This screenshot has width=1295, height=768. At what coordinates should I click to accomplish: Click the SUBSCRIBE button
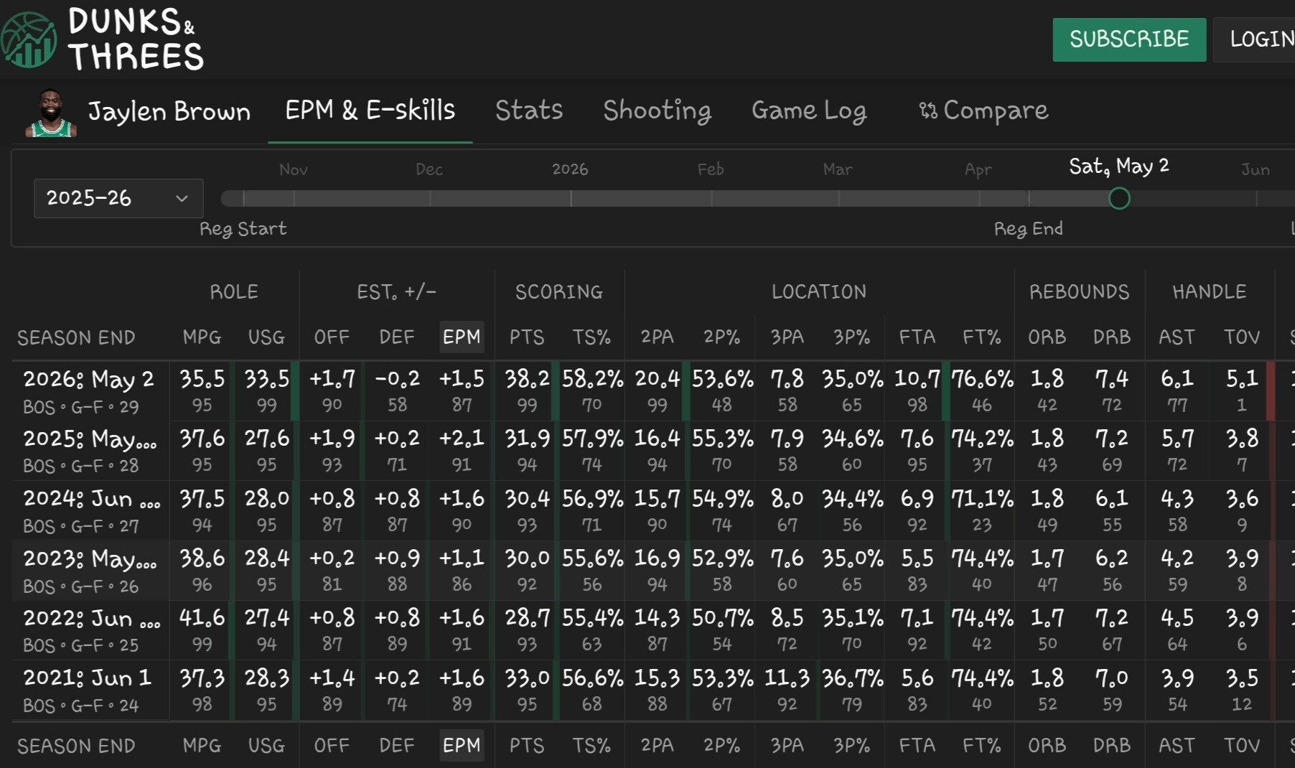pyautogui.click(x=1129, y=39)
